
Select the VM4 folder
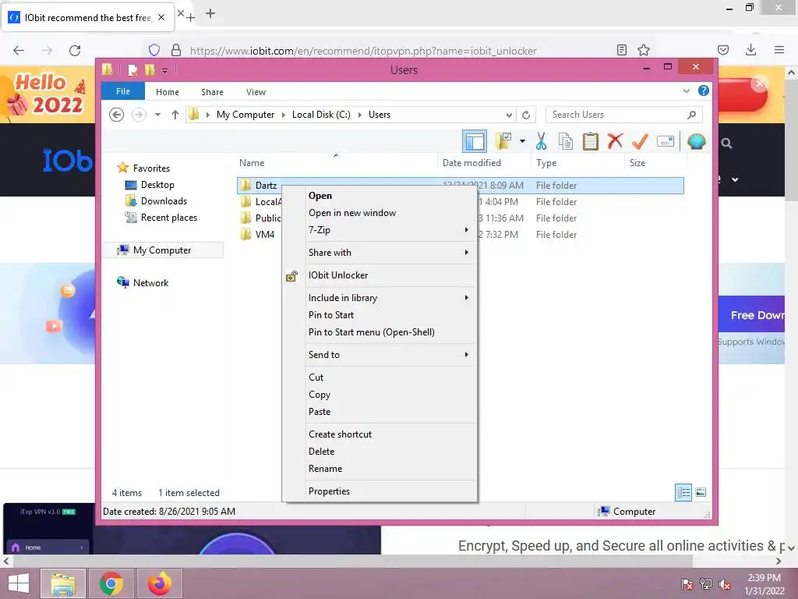(265, 234)
